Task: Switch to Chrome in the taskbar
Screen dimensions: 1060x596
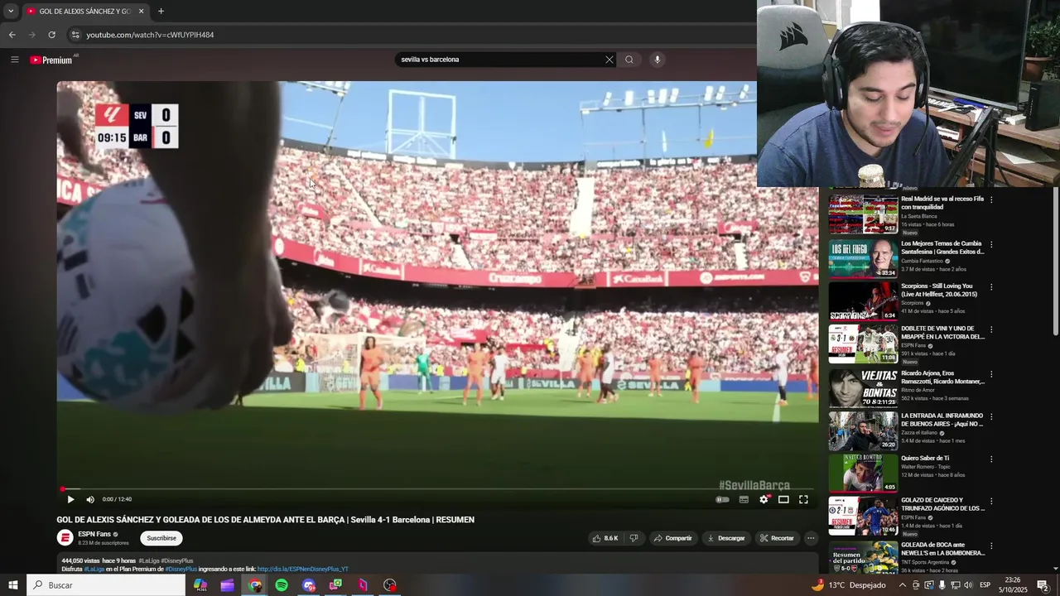Action: 255,585
